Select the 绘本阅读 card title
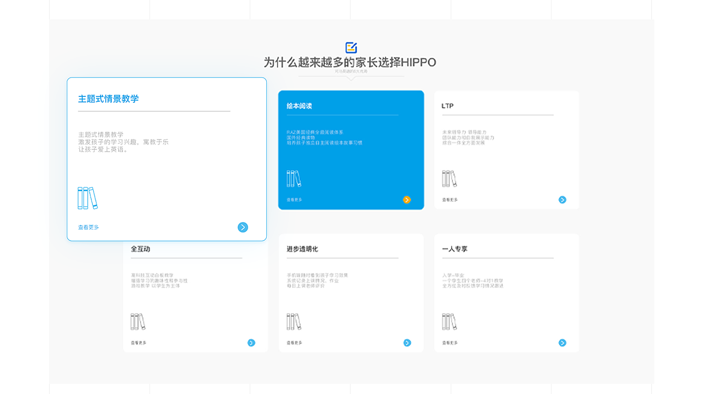Viewport: 701px width, 394px height. 299,106
